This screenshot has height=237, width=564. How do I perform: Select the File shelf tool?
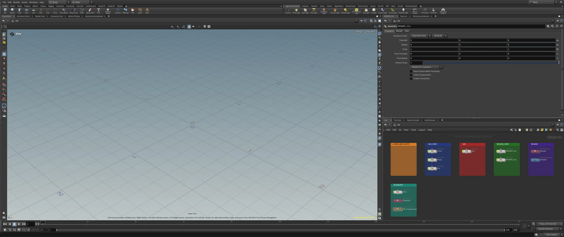coord(133,11)
